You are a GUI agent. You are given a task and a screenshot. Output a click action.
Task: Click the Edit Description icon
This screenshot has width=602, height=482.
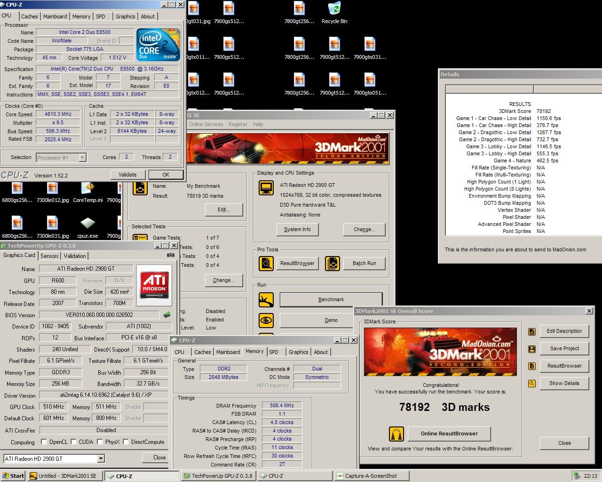(x=531, y=331)
